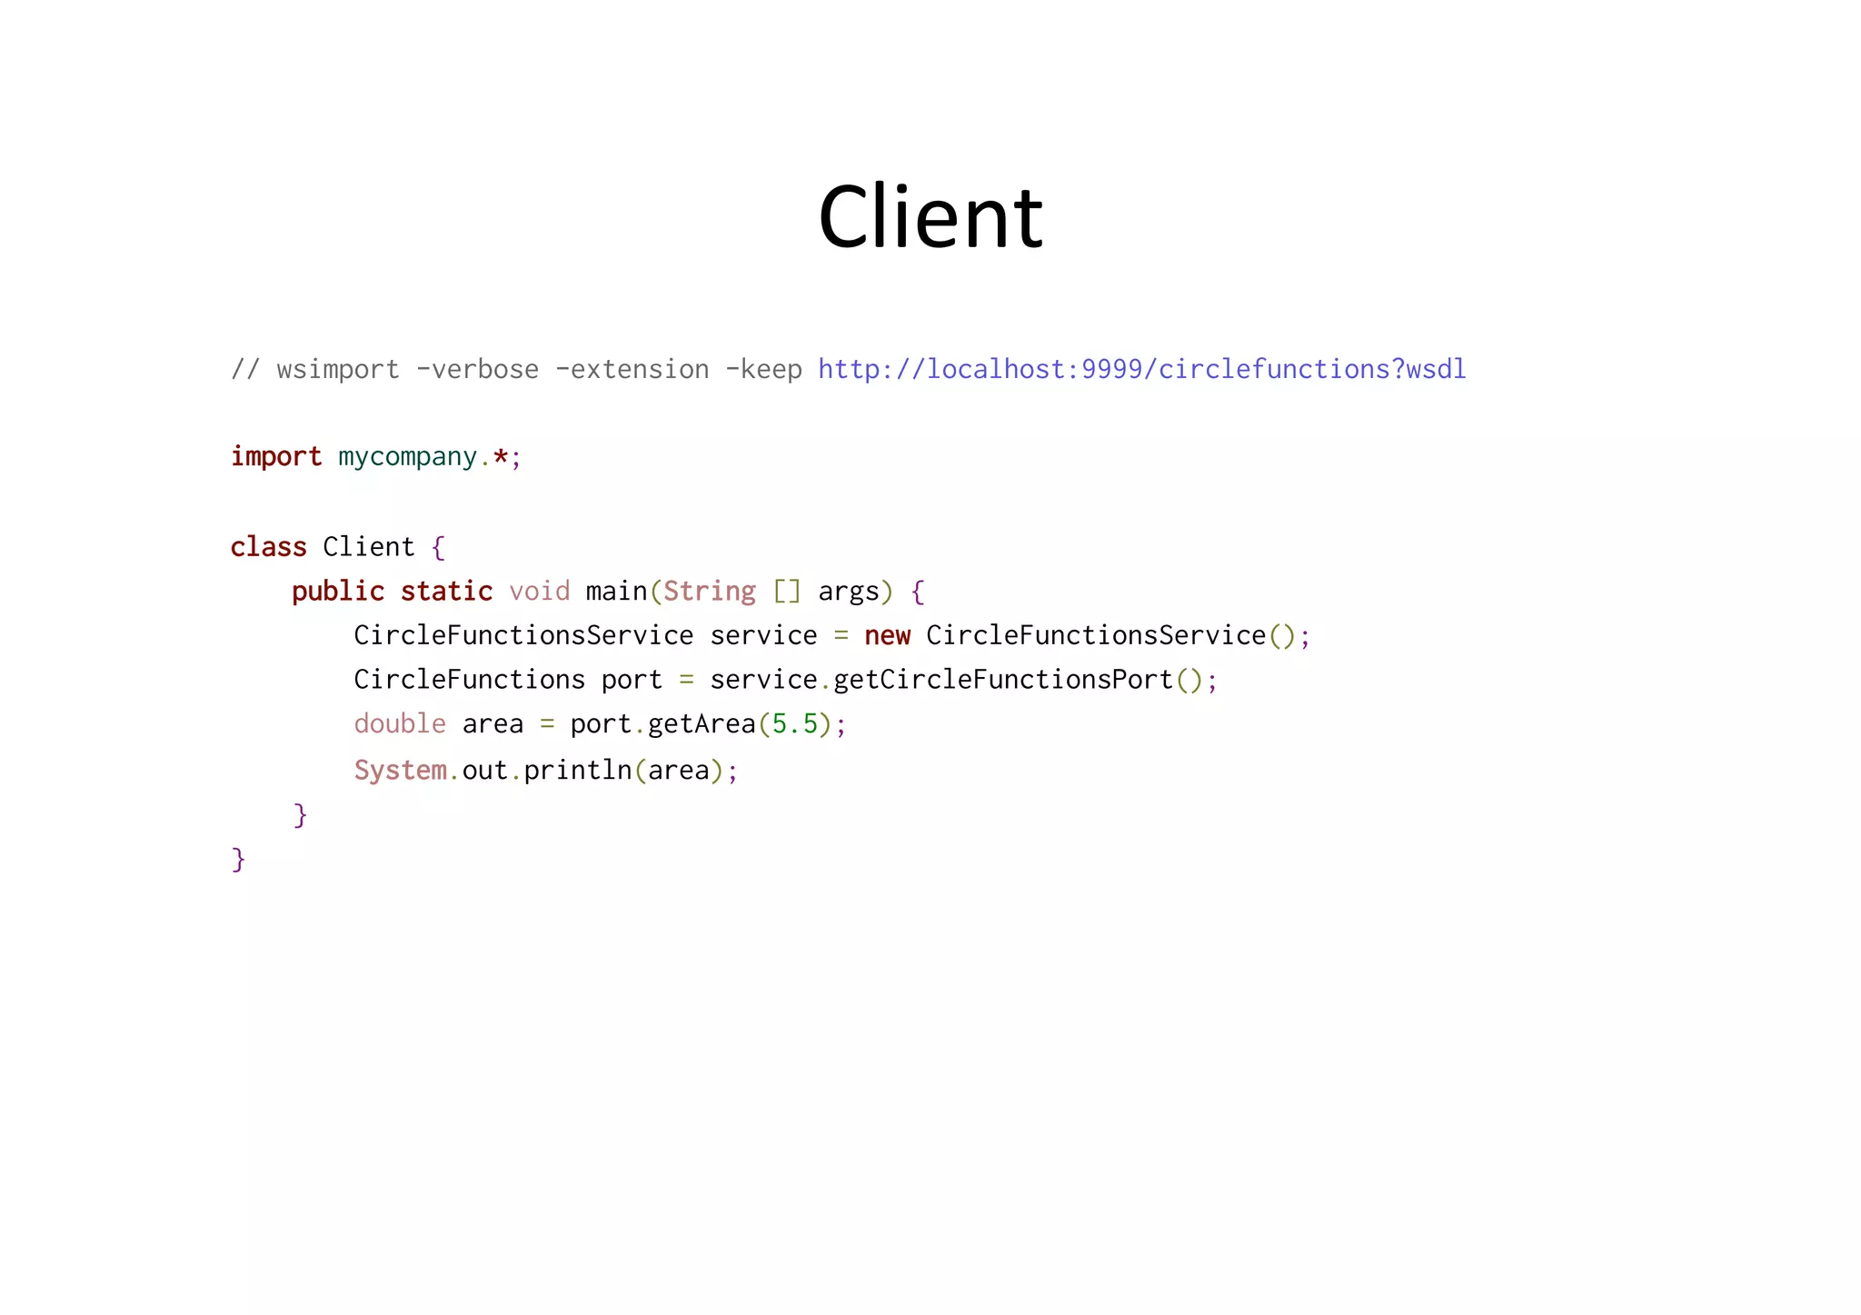Click the localhost circlefunctions wsdl link

pos(1141,369)
